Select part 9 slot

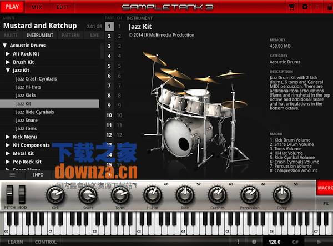click(x=109, y=106)
